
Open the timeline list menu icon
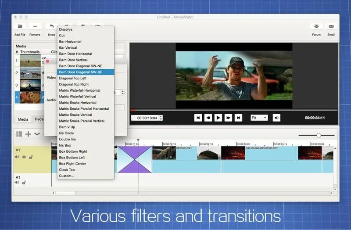pyautogui.click(x=19, y=134)
